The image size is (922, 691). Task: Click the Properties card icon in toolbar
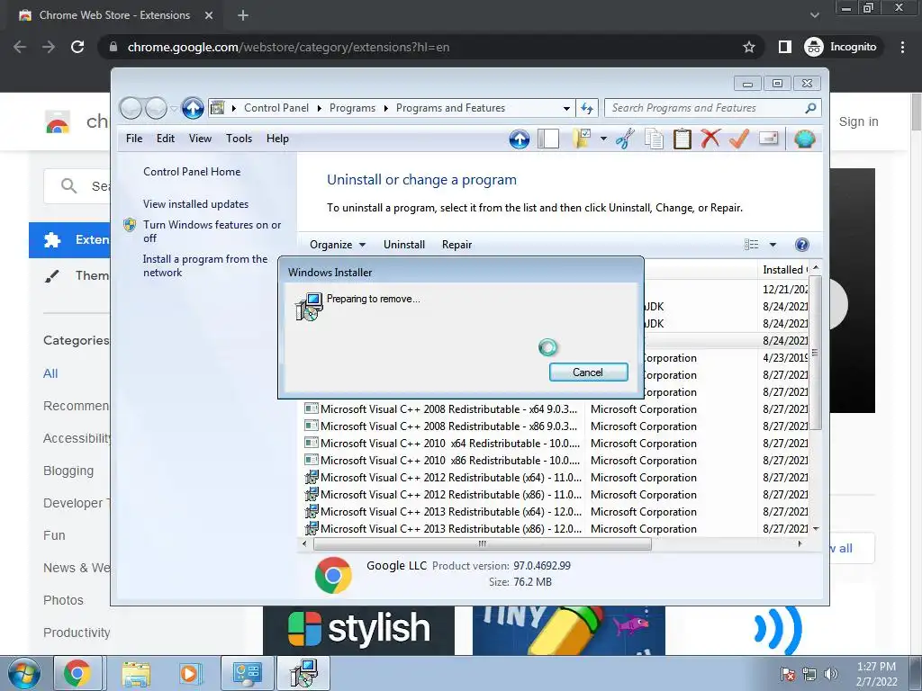pyautogui.click(x=769, y=139)
